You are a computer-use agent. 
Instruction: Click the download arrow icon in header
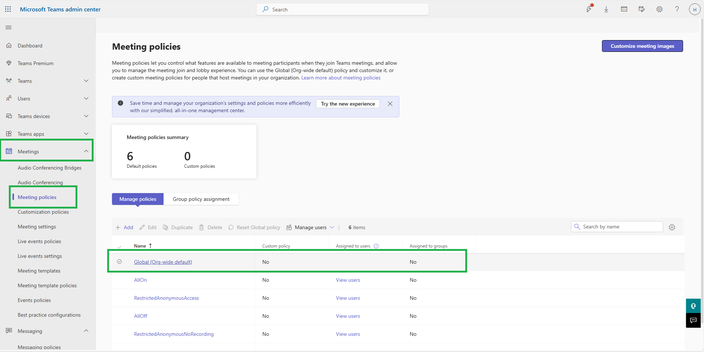606,9
